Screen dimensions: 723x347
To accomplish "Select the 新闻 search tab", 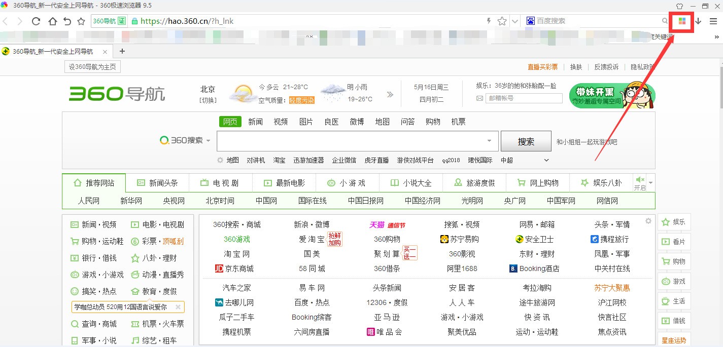I will click(256, 122).
